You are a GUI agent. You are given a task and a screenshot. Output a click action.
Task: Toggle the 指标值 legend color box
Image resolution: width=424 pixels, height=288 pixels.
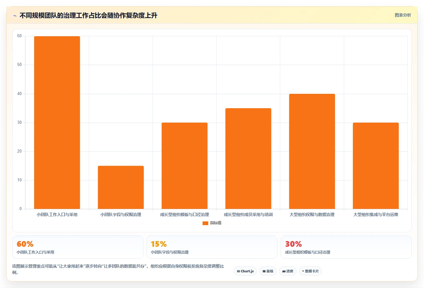(205, 223)
